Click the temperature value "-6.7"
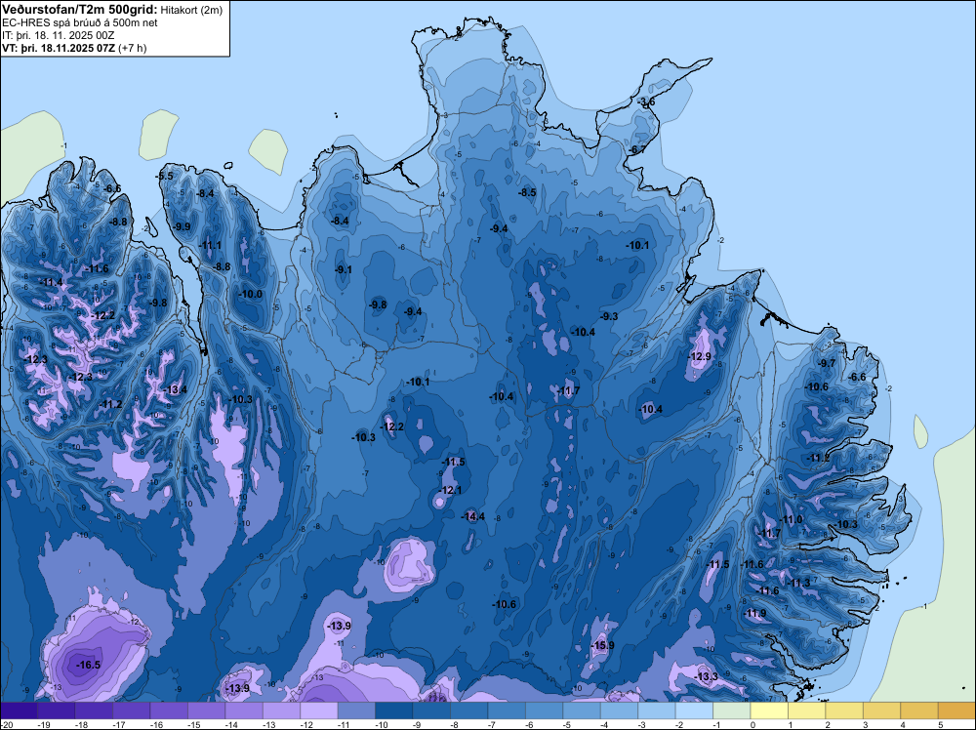 coord(636,150)
